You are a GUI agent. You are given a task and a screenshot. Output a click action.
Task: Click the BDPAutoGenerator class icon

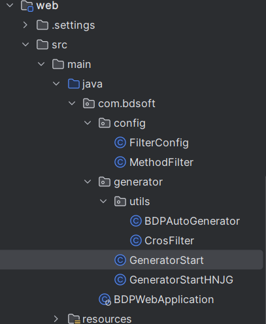[x=136, y=221]
